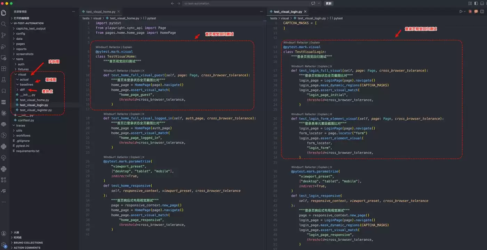Open the Search view in activity bar
The width and height of the screenshot is (487, 250).
[4, 24]
